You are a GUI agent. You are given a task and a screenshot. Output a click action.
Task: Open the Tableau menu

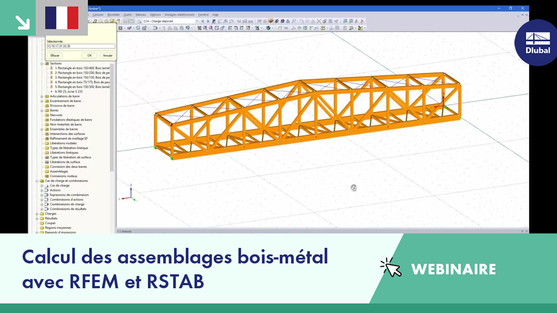[x=141, y=15]
